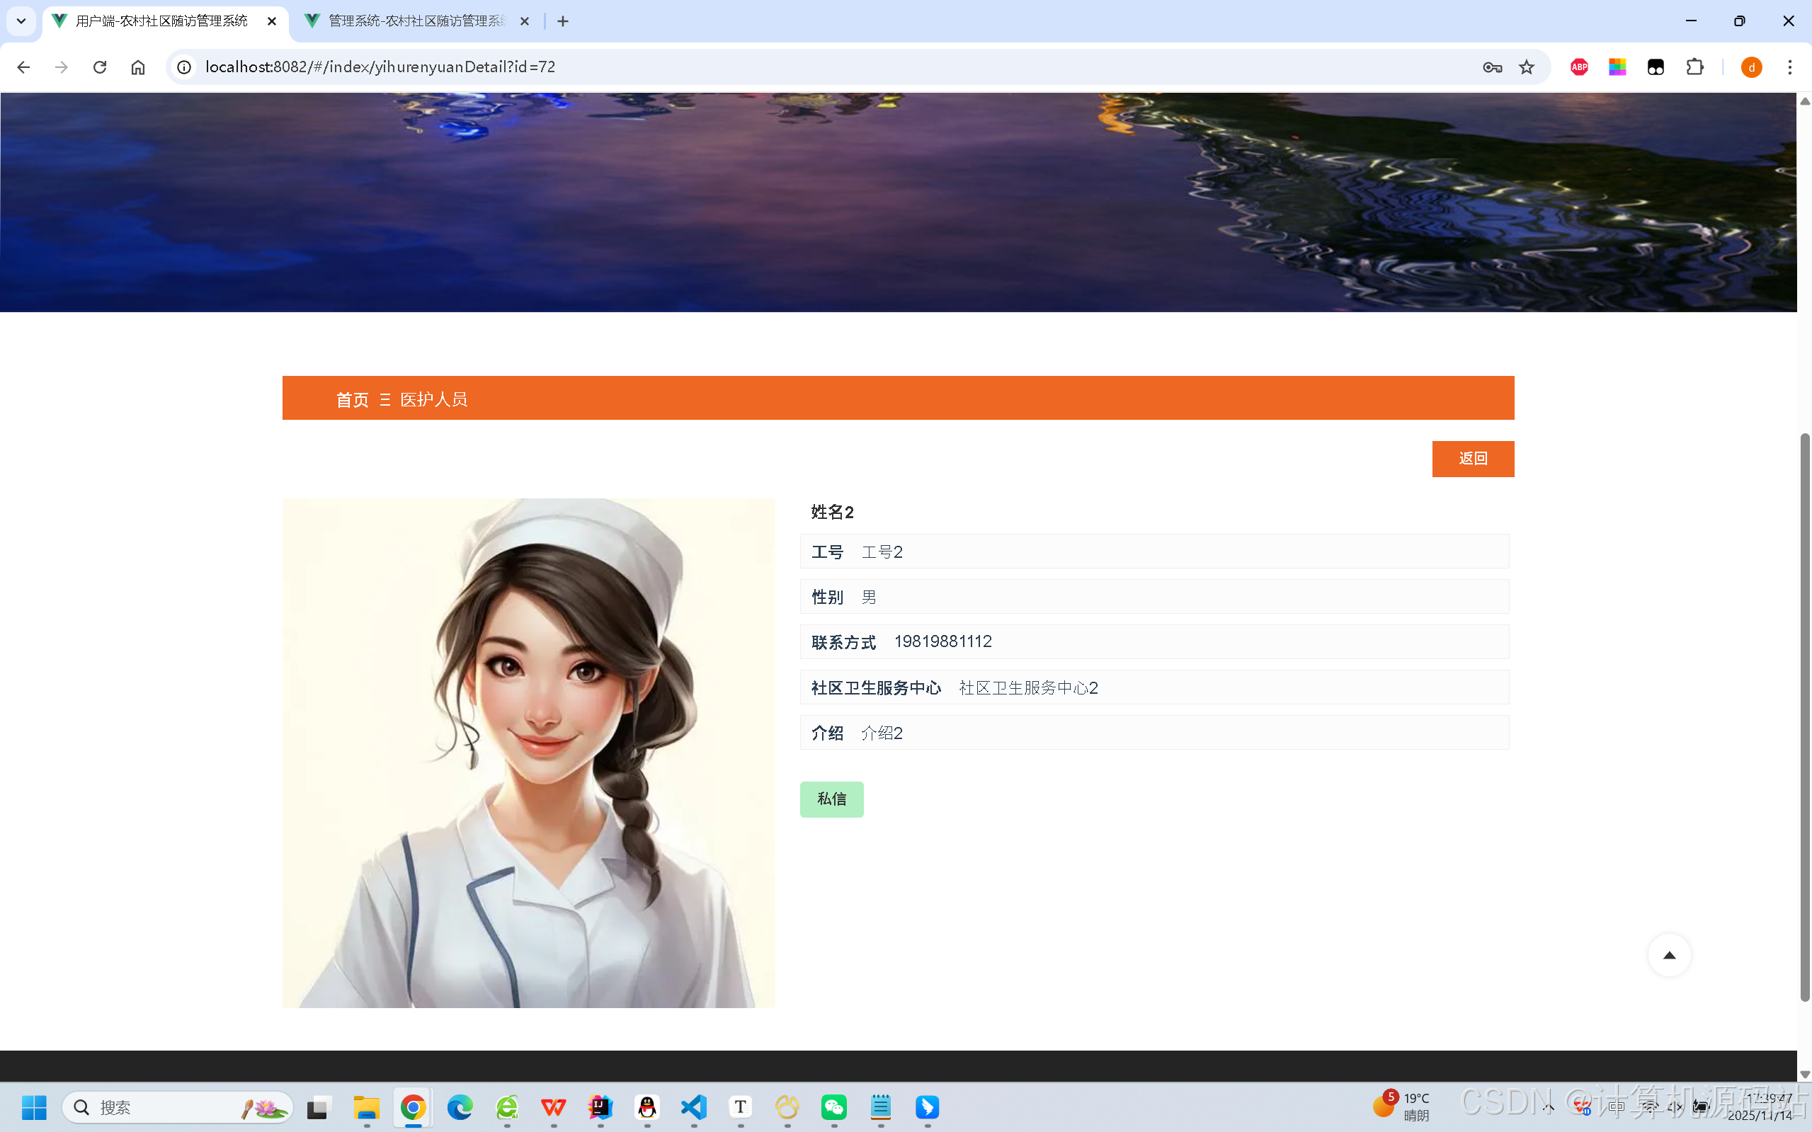Open the colorful grid extension icon
The width and height of the screenshot is (1812, 1132).
tap(1617, 67)
